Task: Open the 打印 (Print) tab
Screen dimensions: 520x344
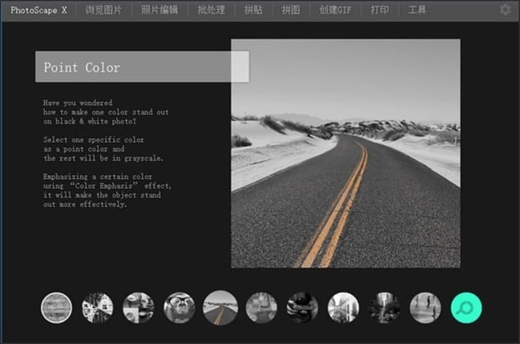Action: pyautogui.click(x=379, y=9)
